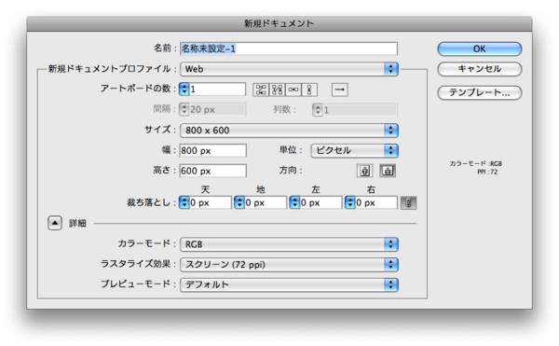Click the 右 bleed stepper arrows

pos(349,203)
